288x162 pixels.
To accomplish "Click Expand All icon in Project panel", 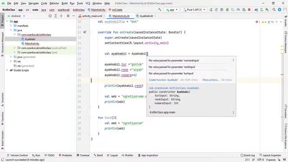I will (56, 16).
